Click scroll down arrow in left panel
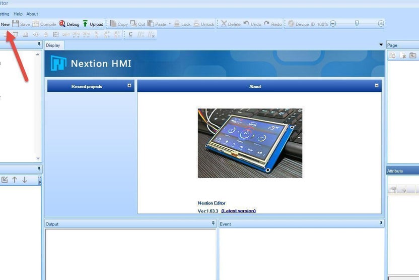 [x=38, y=158]
